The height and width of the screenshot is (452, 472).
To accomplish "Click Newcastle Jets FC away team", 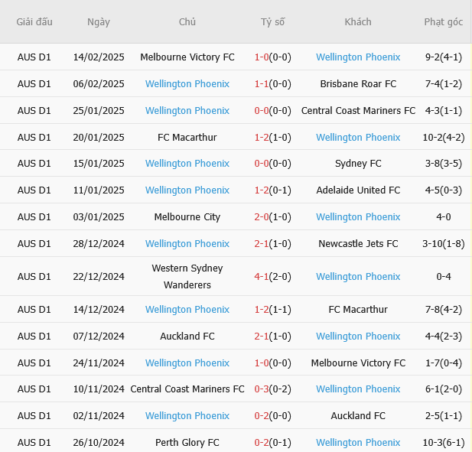I will tap(358, 244).
